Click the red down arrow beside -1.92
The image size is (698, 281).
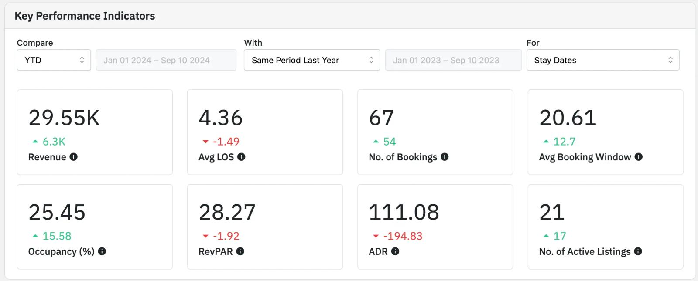[x=205, y=236]
